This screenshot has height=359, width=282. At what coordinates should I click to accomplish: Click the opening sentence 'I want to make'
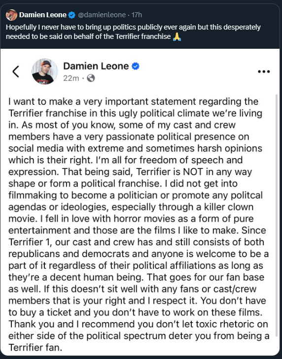(40, 101)
